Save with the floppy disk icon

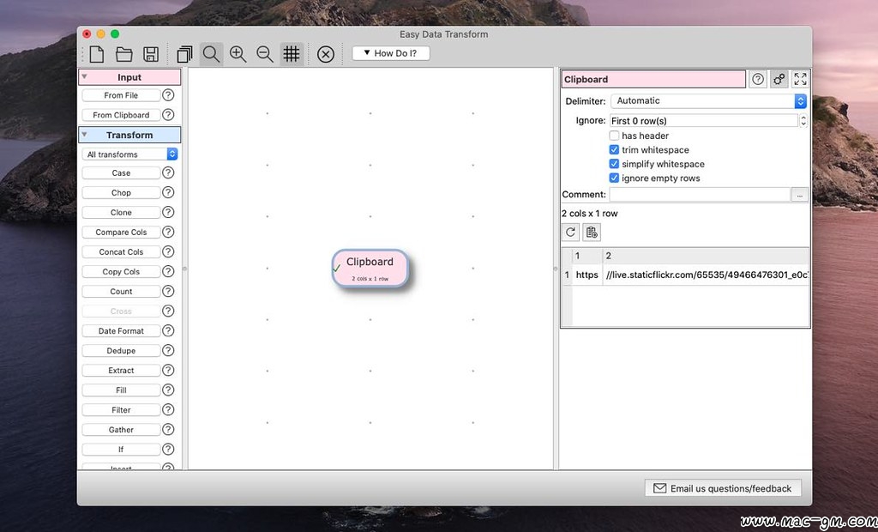click(151, 54)
